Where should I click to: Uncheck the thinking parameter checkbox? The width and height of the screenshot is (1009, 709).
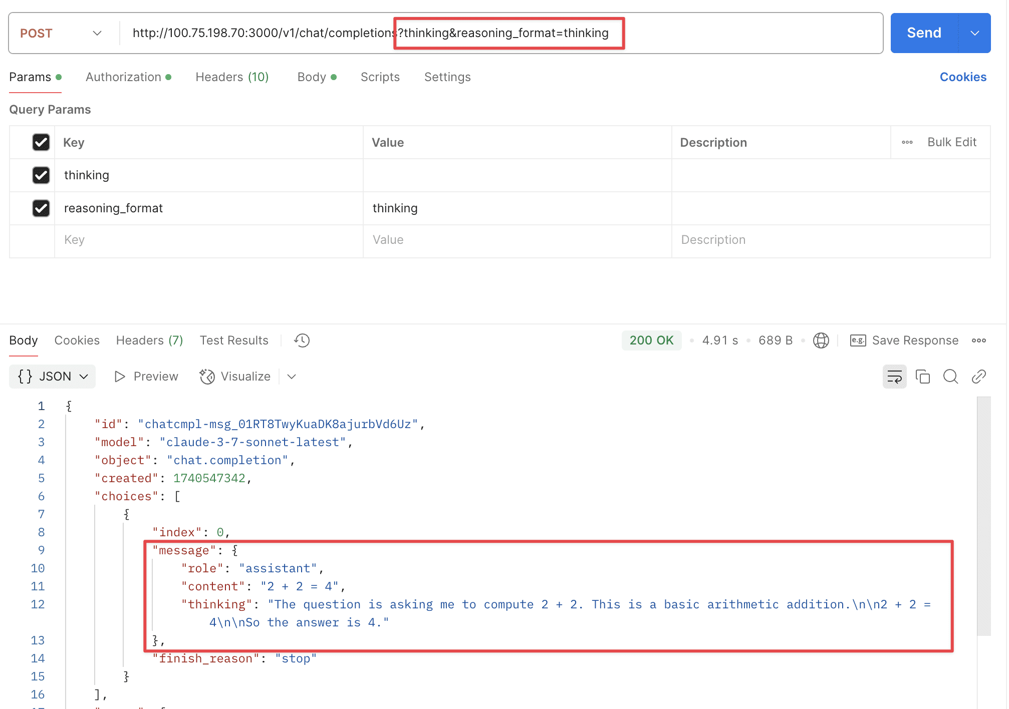click(41, 175)
